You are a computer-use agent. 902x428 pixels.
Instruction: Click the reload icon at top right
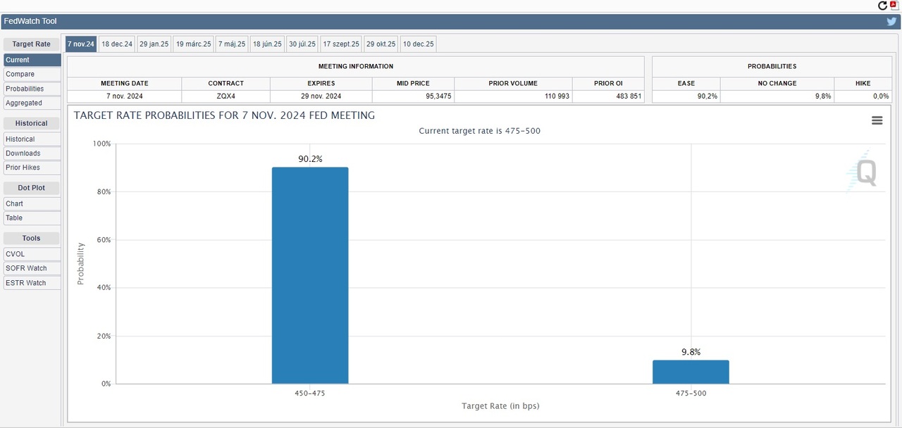pos(882,6)
